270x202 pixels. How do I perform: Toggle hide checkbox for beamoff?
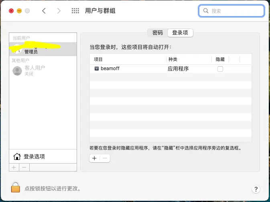pos(220,69)
